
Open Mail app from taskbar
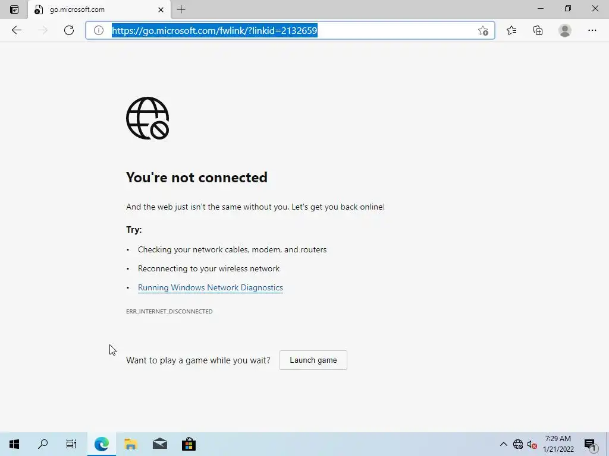pos(159,444)
